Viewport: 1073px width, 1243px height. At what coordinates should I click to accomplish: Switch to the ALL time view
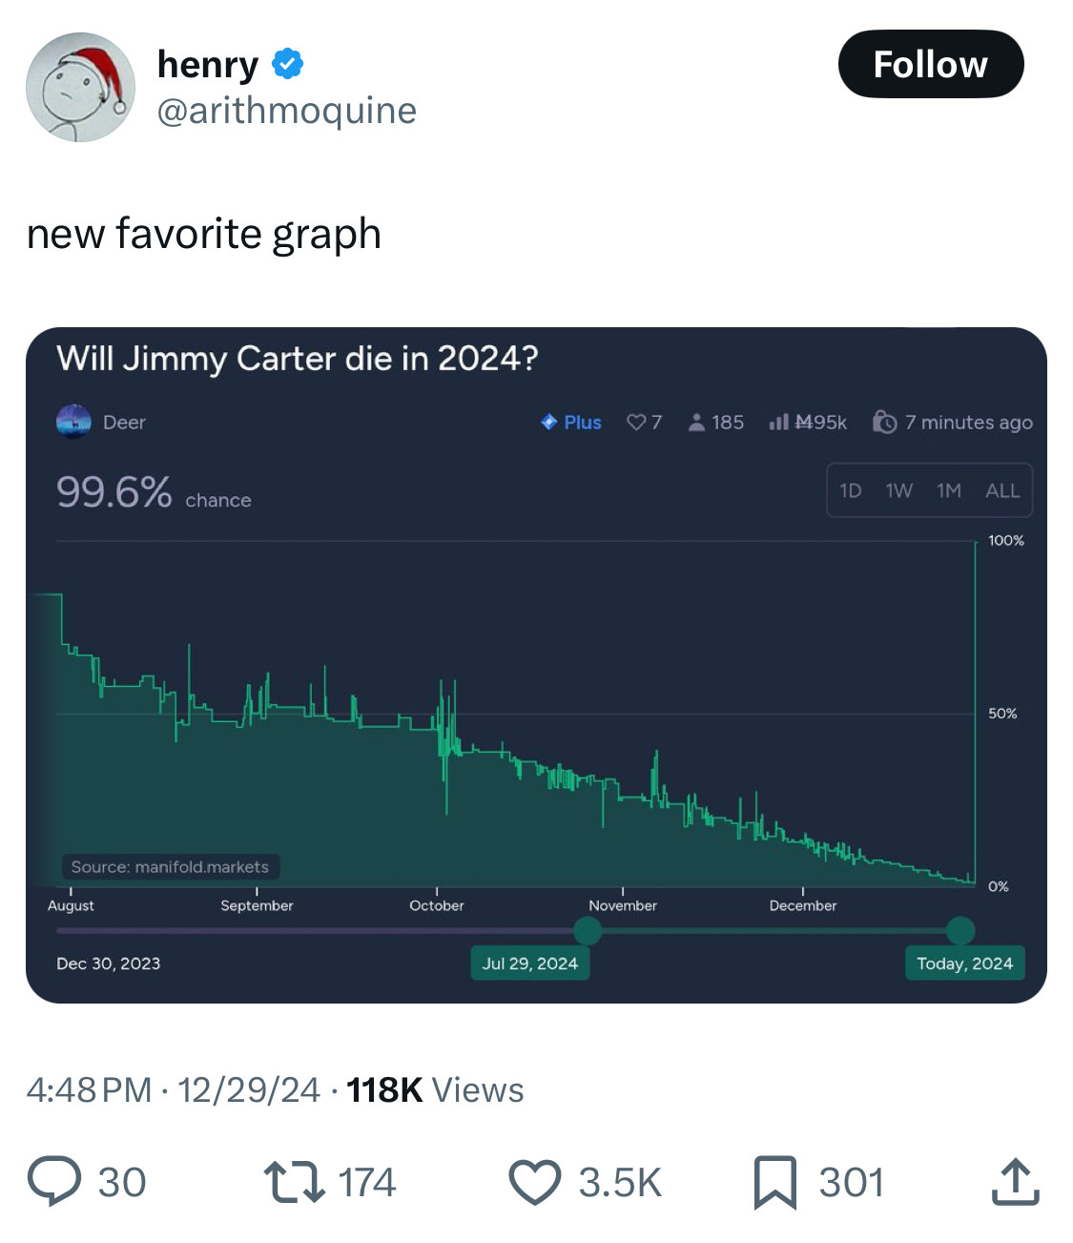click(x=1001, y=490)
